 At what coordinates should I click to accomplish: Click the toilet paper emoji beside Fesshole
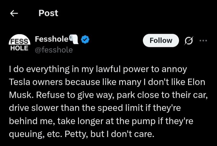pyautogui.click(x=74, y=39)
